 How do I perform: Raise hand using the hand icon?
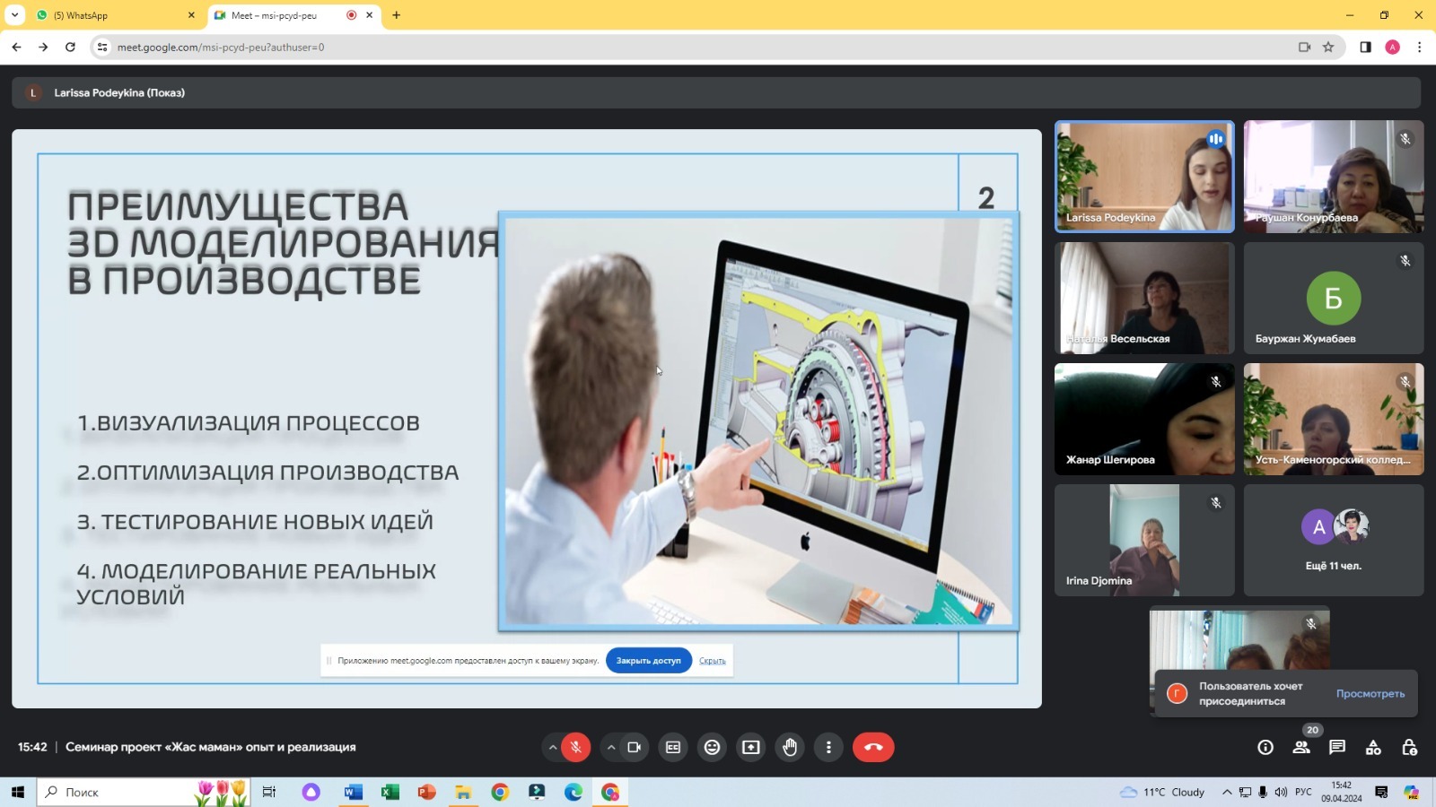(x=789, y=746)
